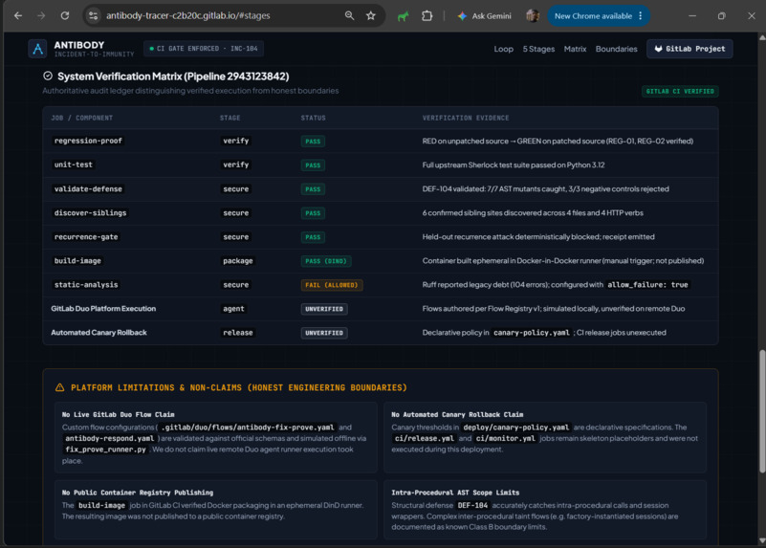Click the ci/monitor.yml code snippet
766x548 pixels.
(505, 438)
